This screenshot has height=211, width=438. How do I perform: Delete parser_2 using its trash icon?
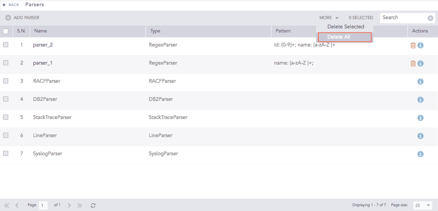[413, 45]
